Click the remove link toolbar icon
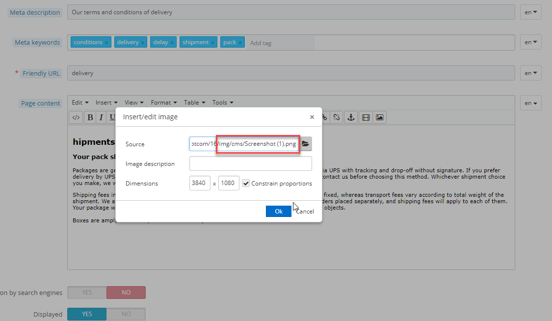552x321 pixels. [x=337, y=118]
